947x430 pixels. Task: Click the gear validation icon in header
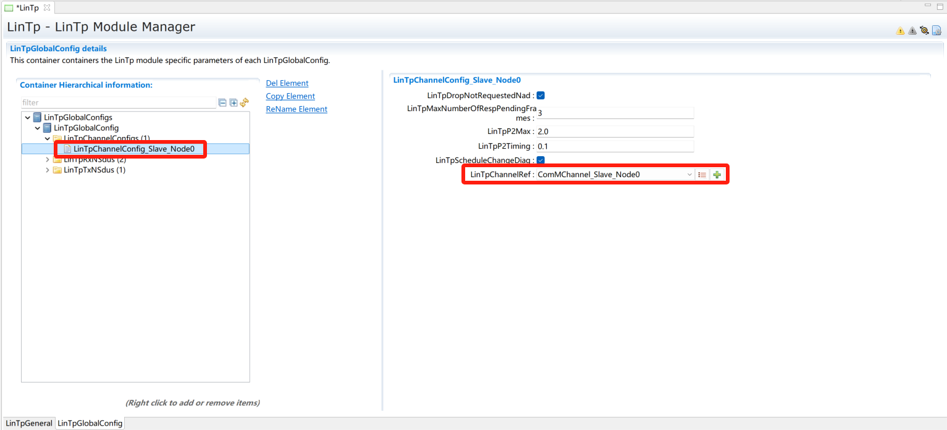coord(924,30)
